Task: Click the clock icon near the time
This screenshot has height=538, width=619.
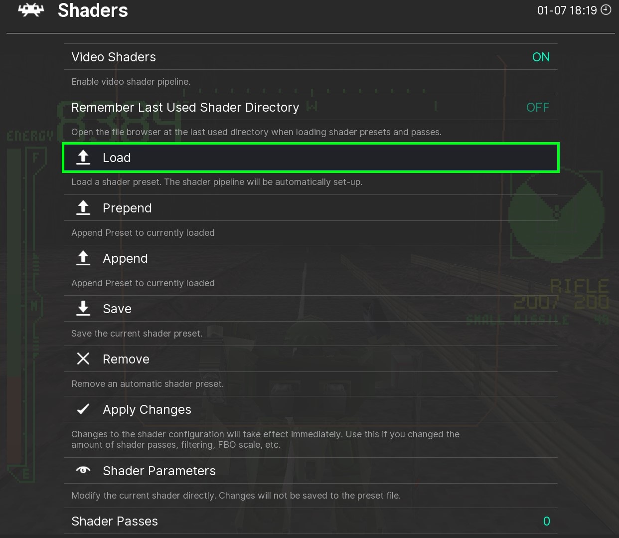Action: pyautogui.click(x=606, y=10)
